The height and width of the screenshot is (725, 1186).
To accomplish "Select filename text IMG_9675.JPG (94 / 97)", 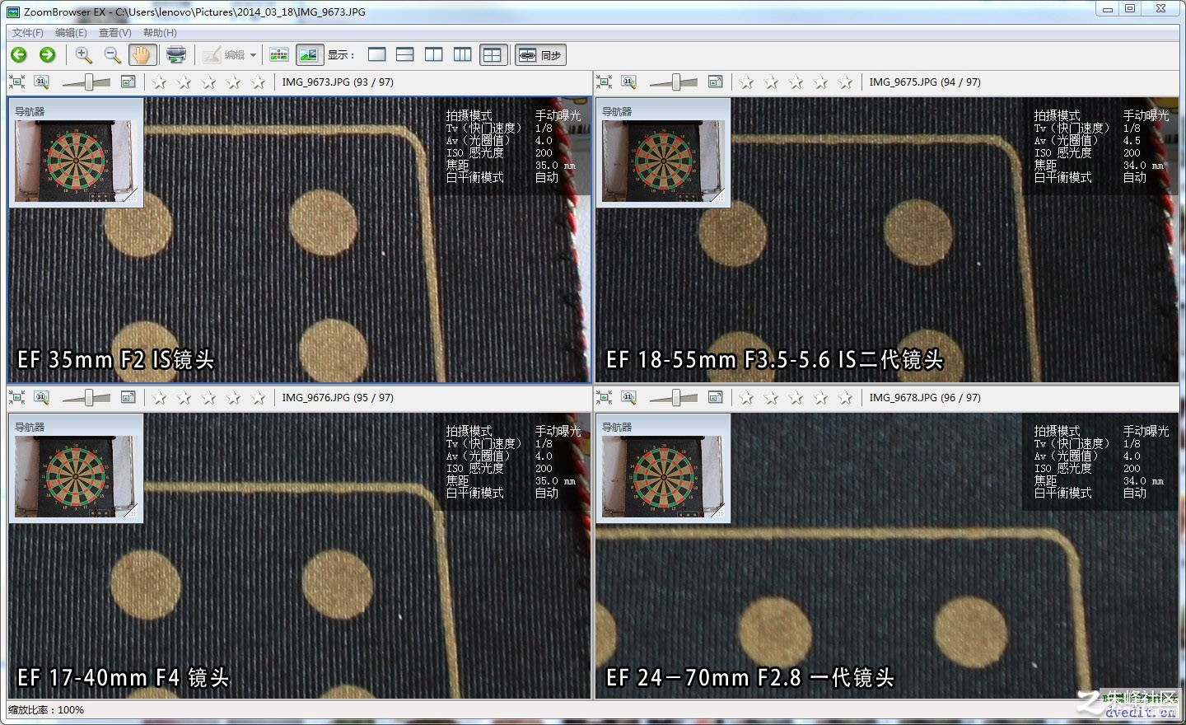I will (x=925, y=82).
